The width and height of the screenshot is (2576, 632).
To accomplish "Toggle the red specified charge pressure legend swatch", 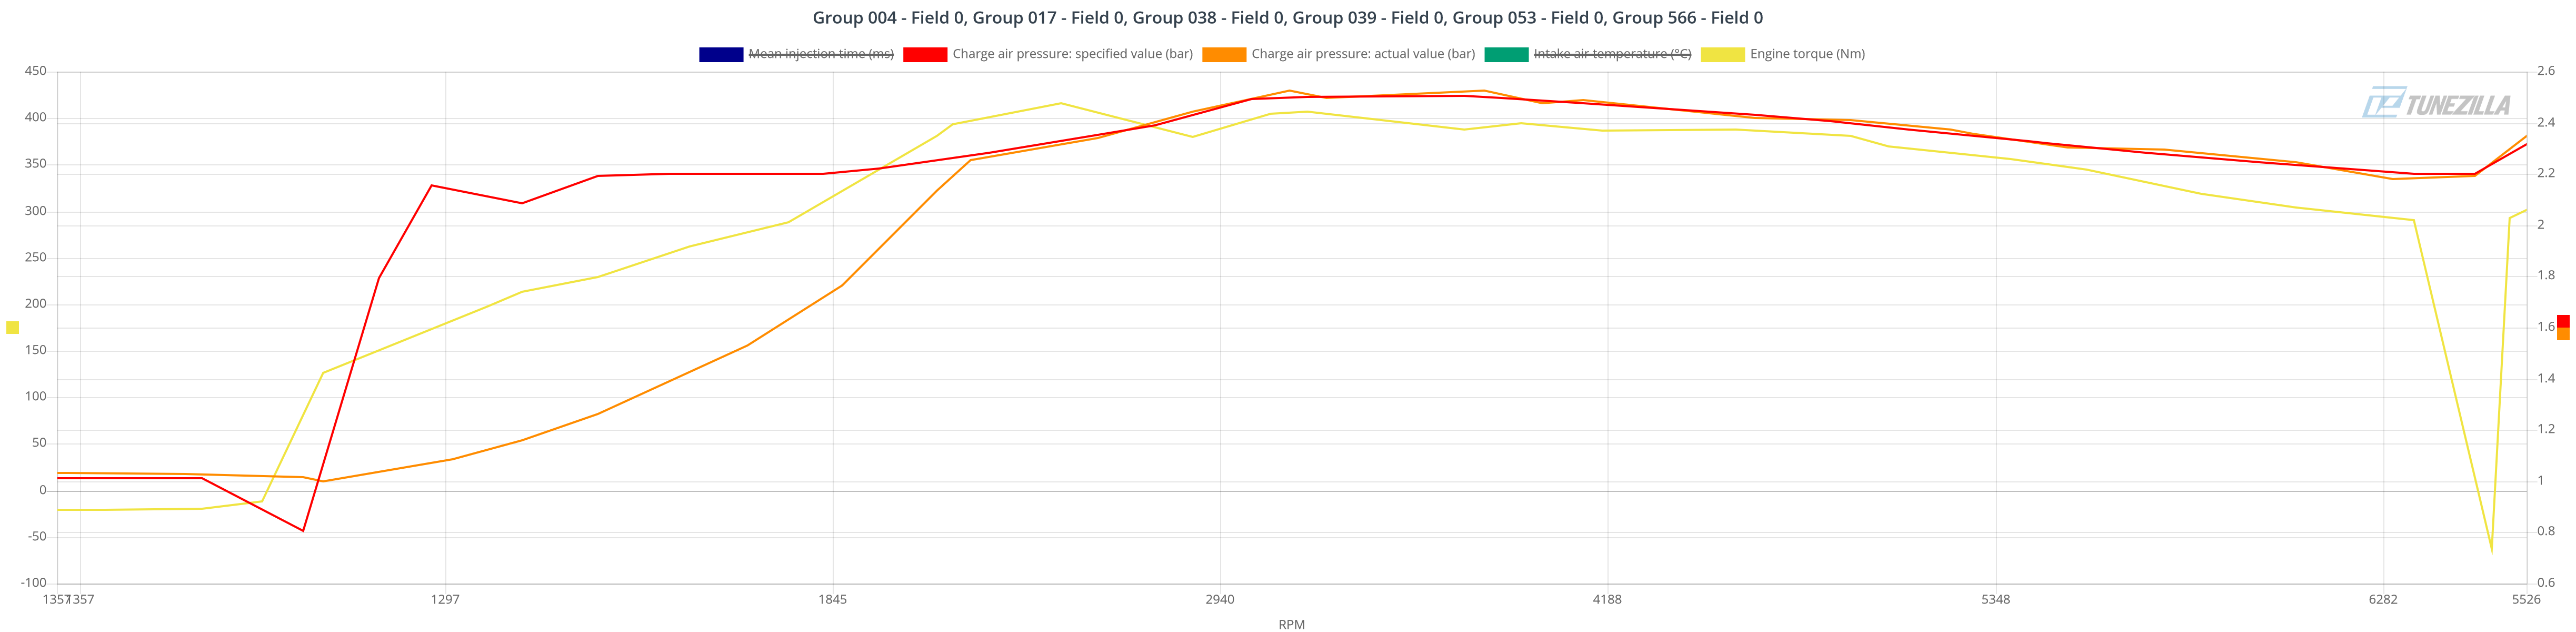I will coord(924,54).
